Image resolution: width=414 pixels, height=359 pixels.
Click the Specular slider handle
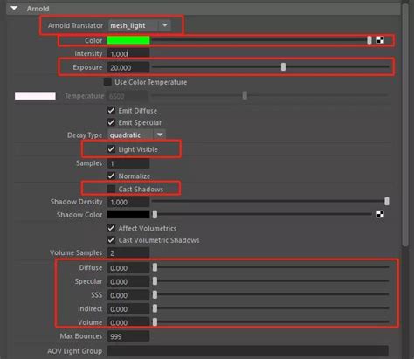pos(155,280)
